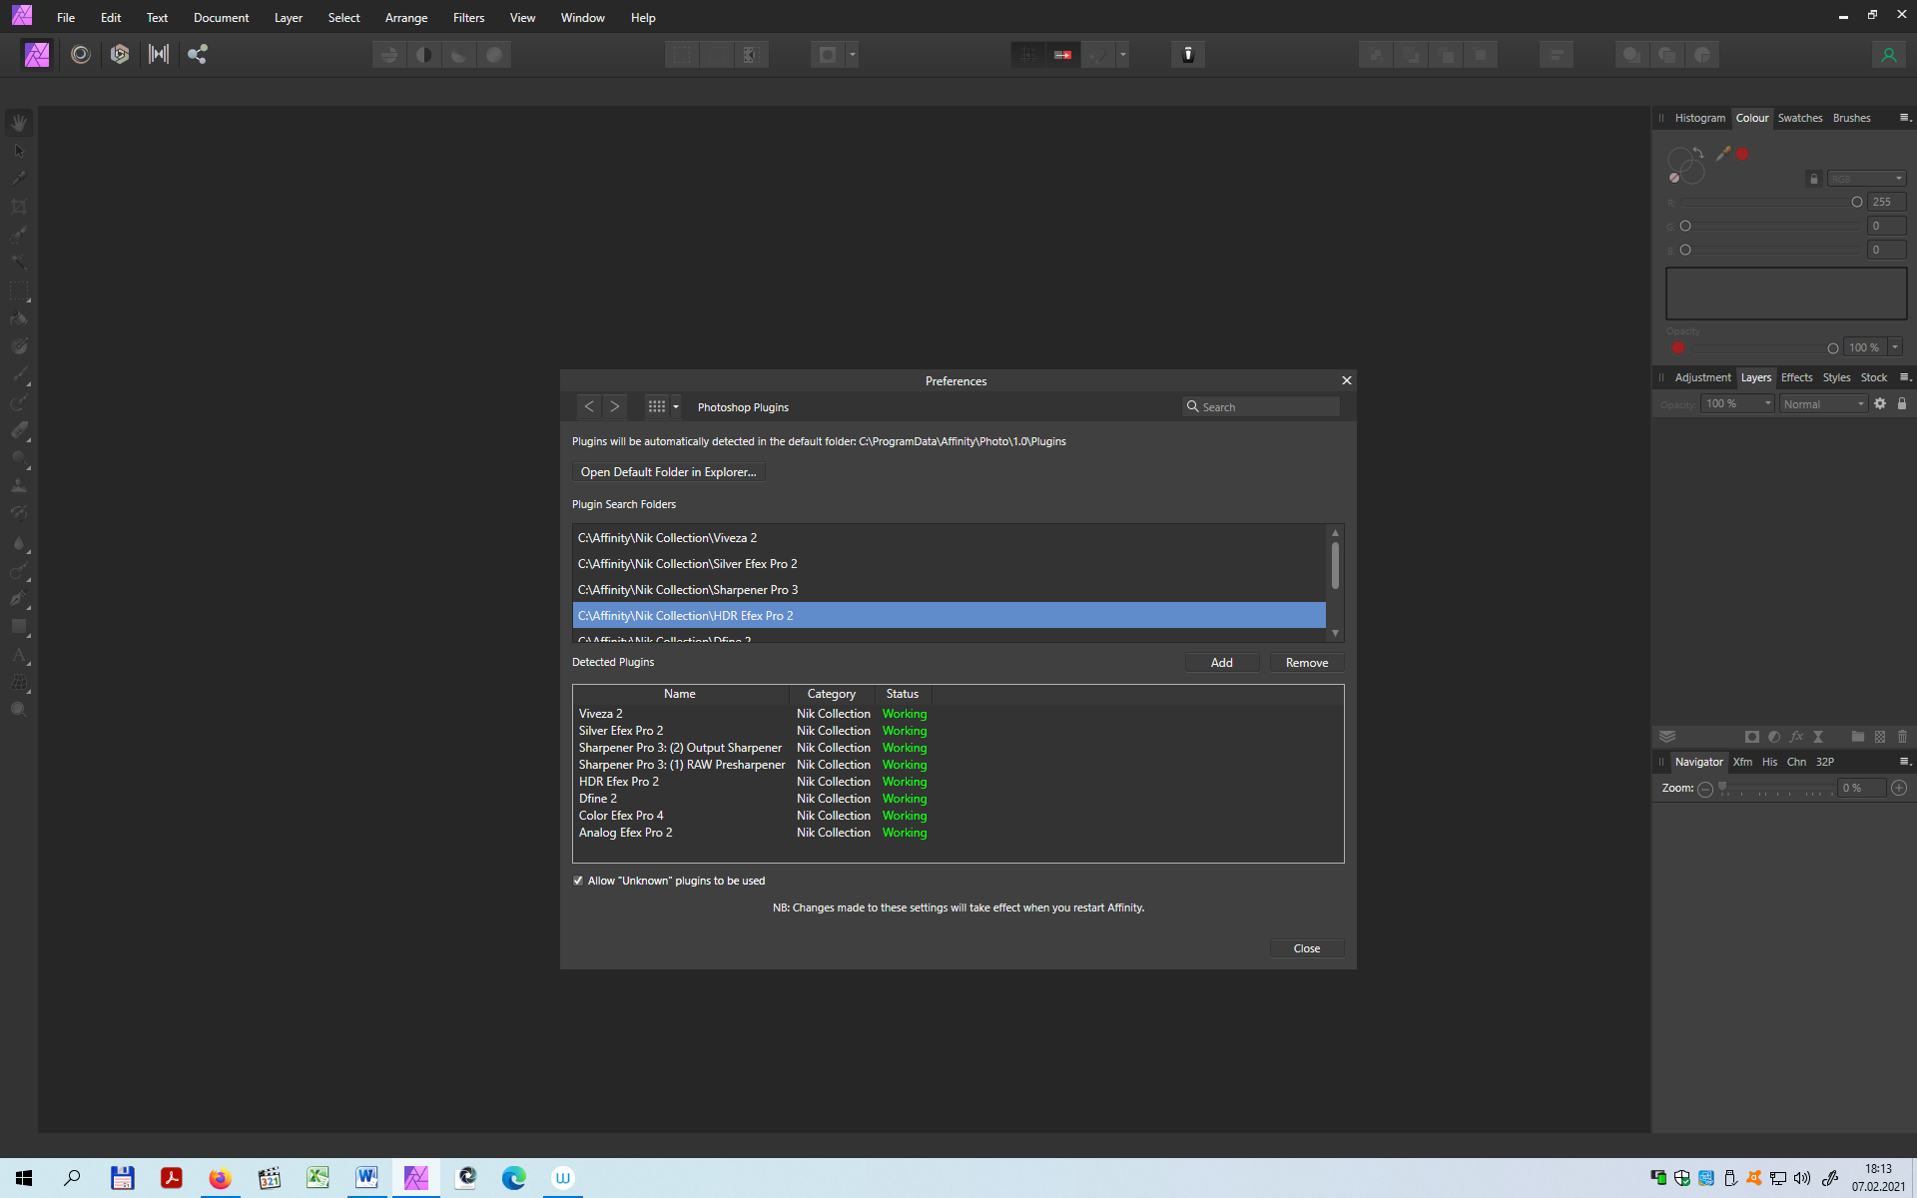Open layer blend mode Normal dropdown
The image size is (1917, 1198).
(x=1823, y=404)
